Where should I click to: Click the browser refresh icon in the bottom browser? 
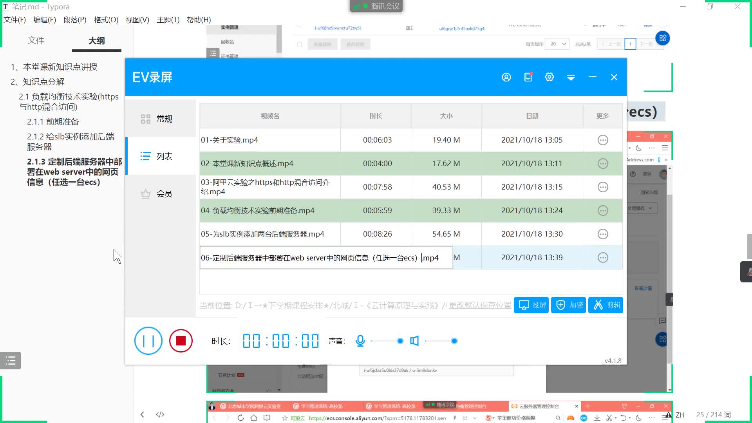240,418
